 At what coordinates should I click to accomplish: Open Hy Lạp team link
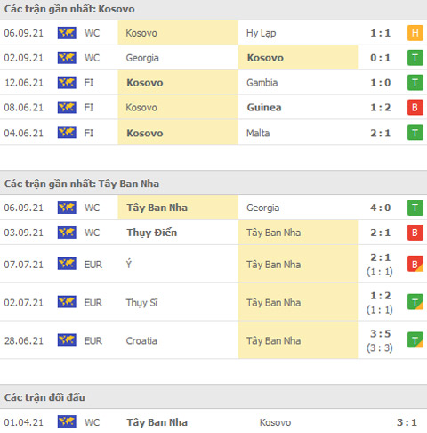(x=262, y=33)
